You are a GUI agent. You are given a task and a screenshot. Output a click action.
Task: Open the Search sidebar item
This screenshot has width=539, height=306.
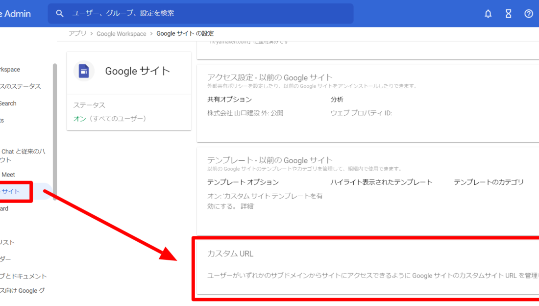tap(8, 103)
